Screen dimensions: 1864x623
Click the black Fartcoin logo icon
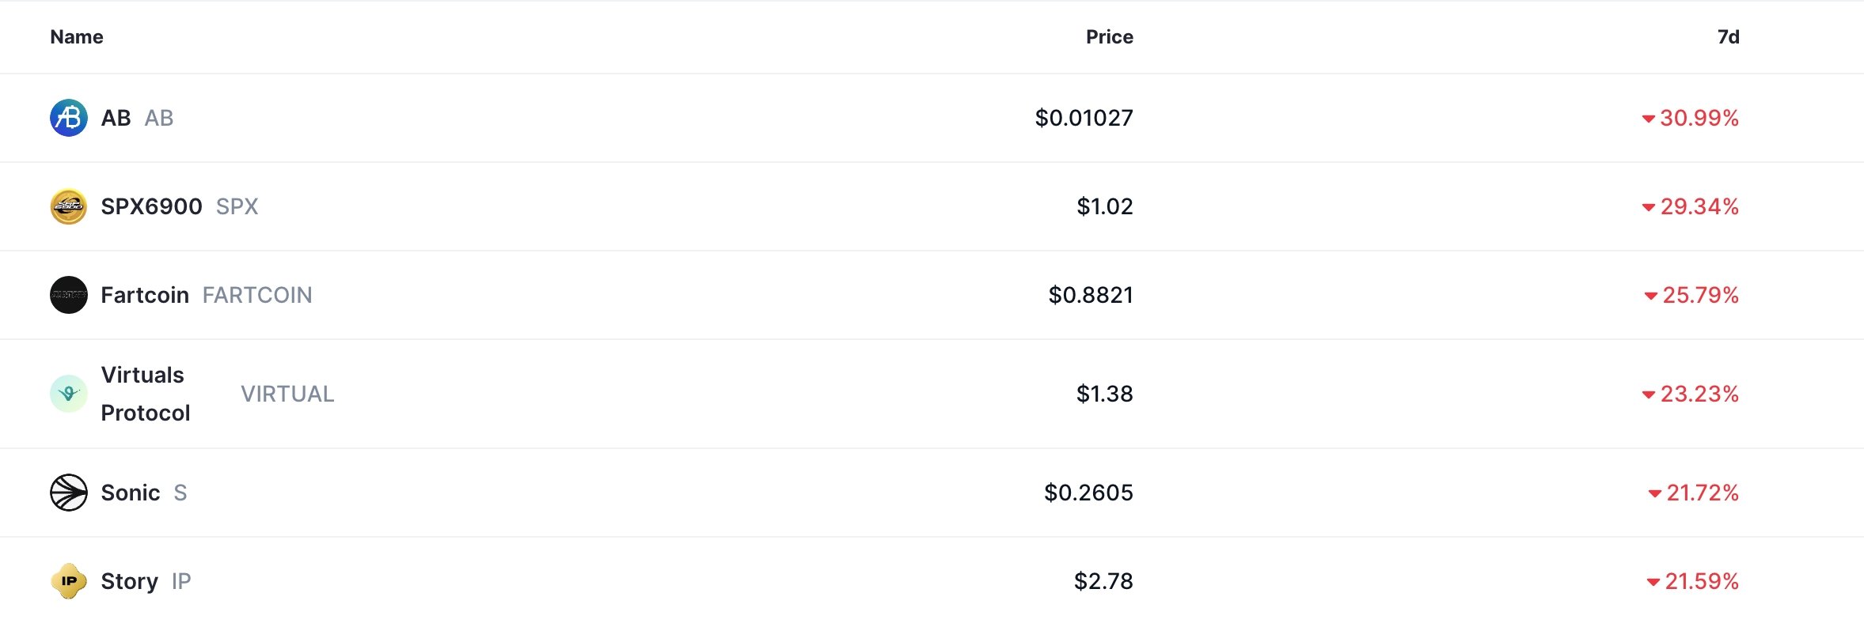coord(69,295)
